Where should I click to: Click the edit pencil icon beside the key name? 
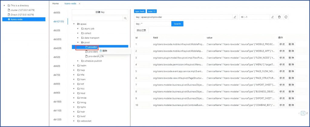235,17
